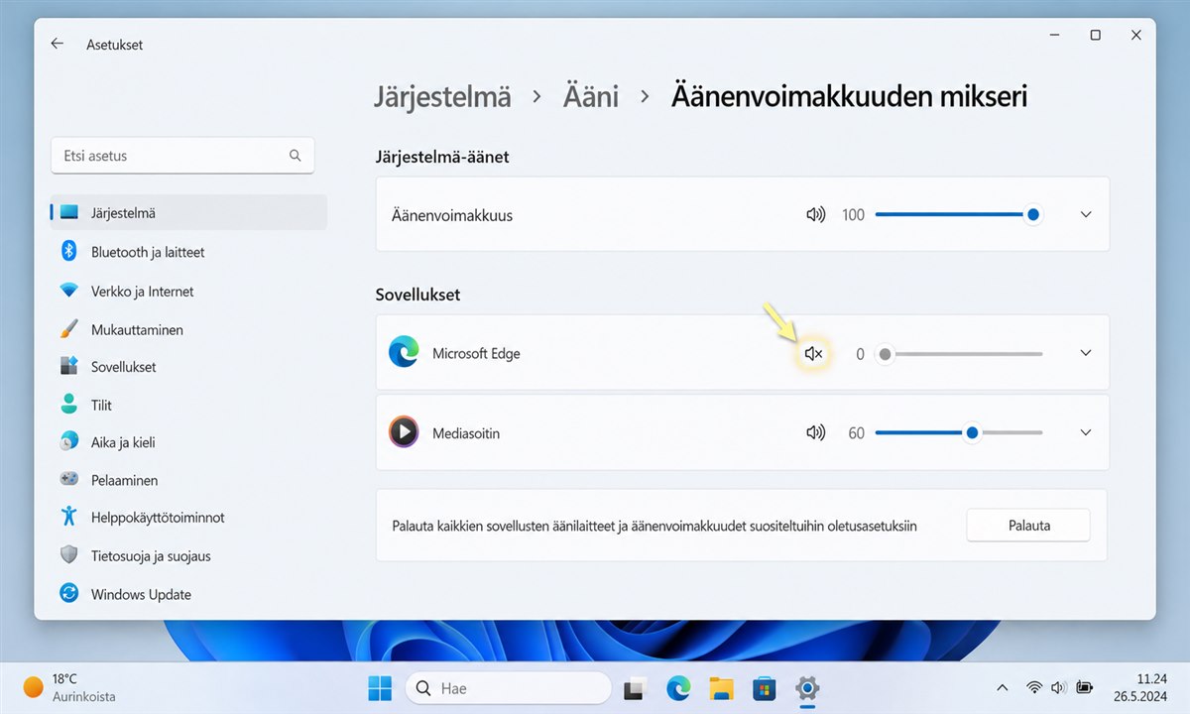Click the Mediasoitin volume slider handle
The width and height of the screenshot is (1190, 714).
[972, 432]
